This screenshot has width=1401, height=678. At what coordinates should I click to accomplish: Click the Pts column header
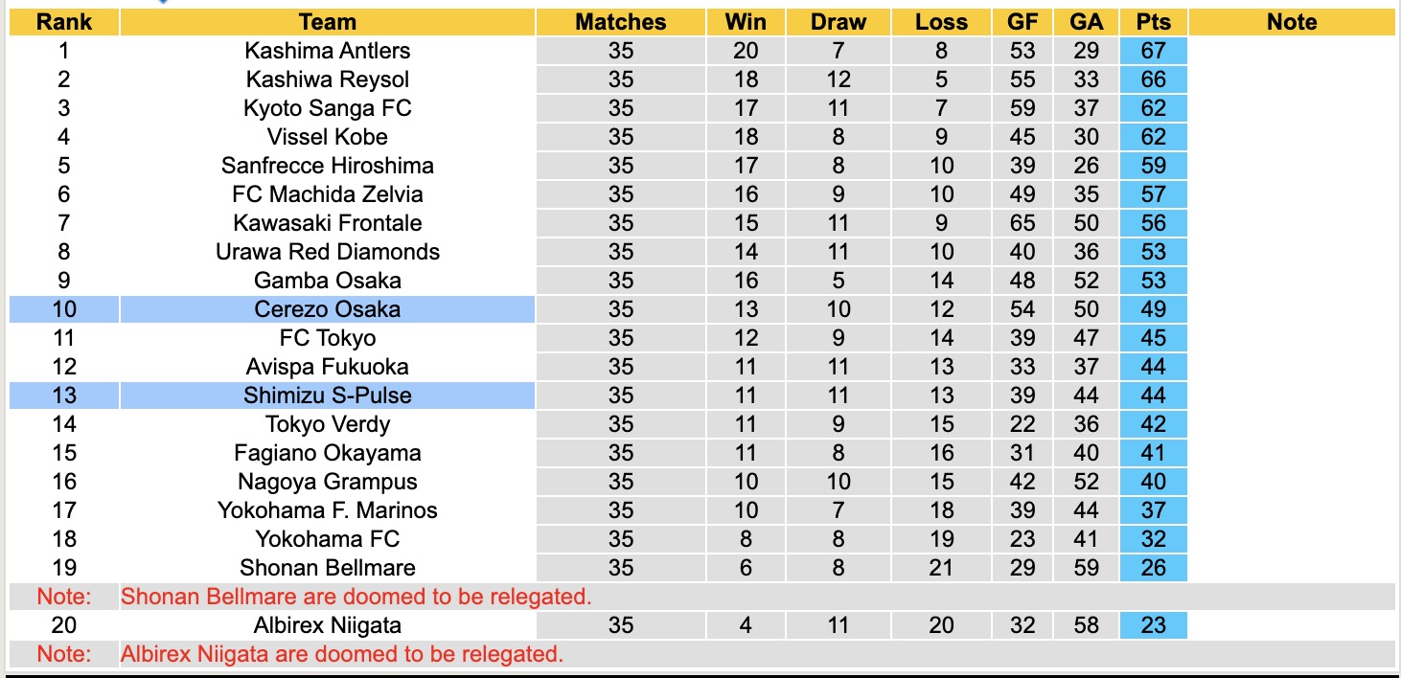tap(1153, 22)
